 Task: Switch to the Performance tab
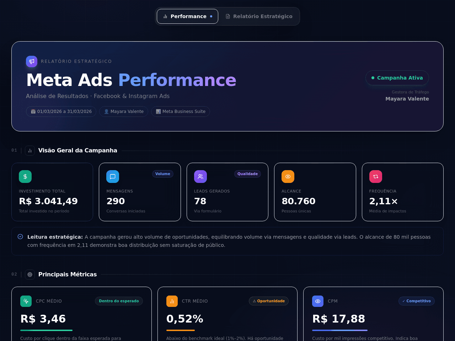tap(187, 16)
